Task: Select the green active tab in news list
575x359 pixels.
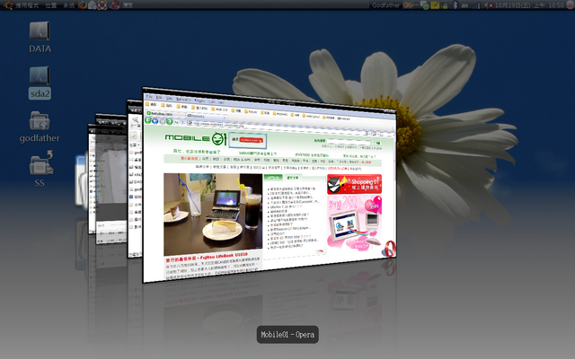Action: click(x=273, y=178)
